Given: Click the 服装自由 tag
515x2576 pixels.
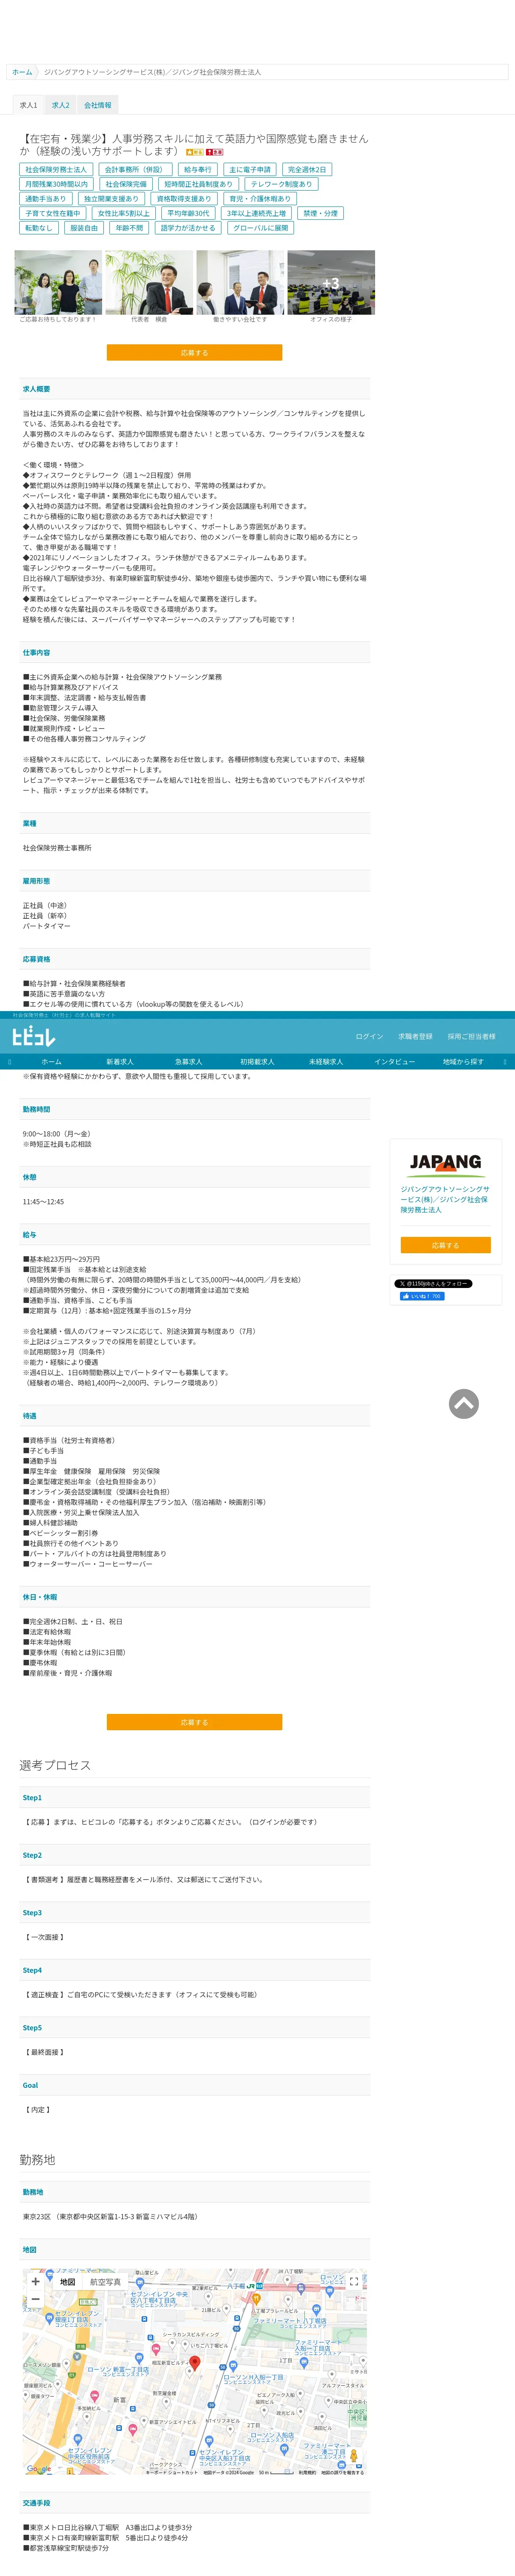Looking at the screenshot, I should [x=84, y=228].
